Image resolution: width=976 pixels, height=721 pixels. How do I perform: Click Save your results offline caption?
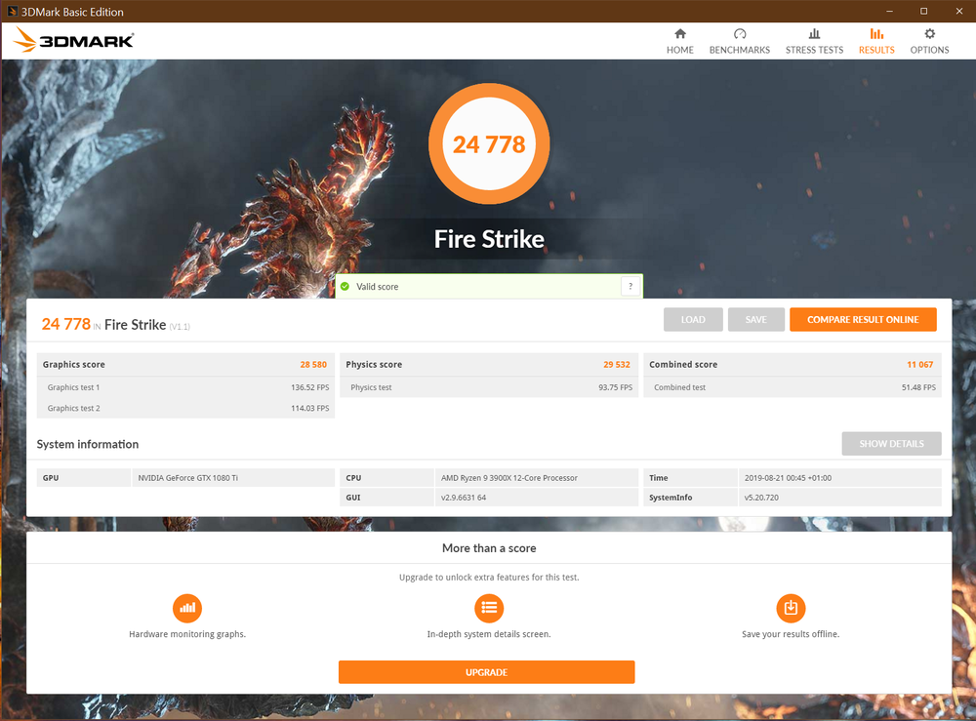pyautogui.click(x=791, y=634)
